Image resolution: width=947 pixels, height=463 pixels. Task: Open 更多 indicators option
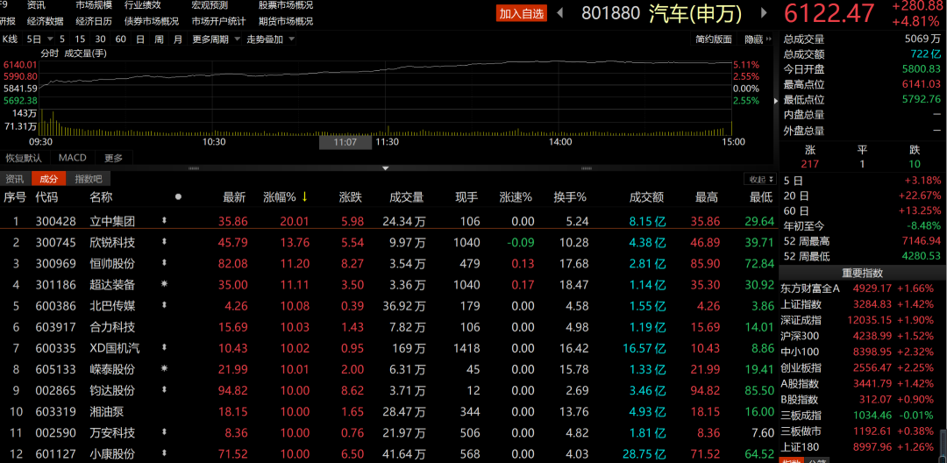[113, 158]
